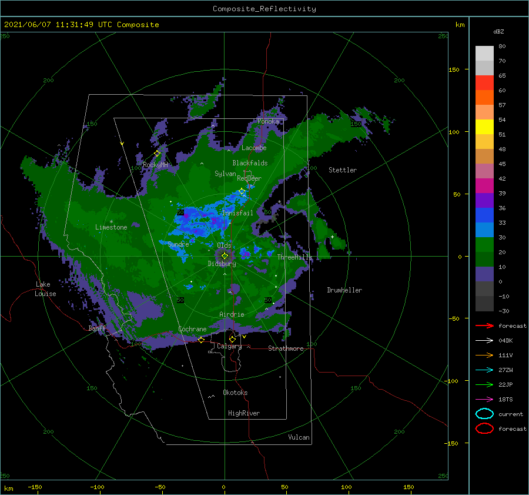Click the green 20 dBZ color swatch

[x=484, y=245]
